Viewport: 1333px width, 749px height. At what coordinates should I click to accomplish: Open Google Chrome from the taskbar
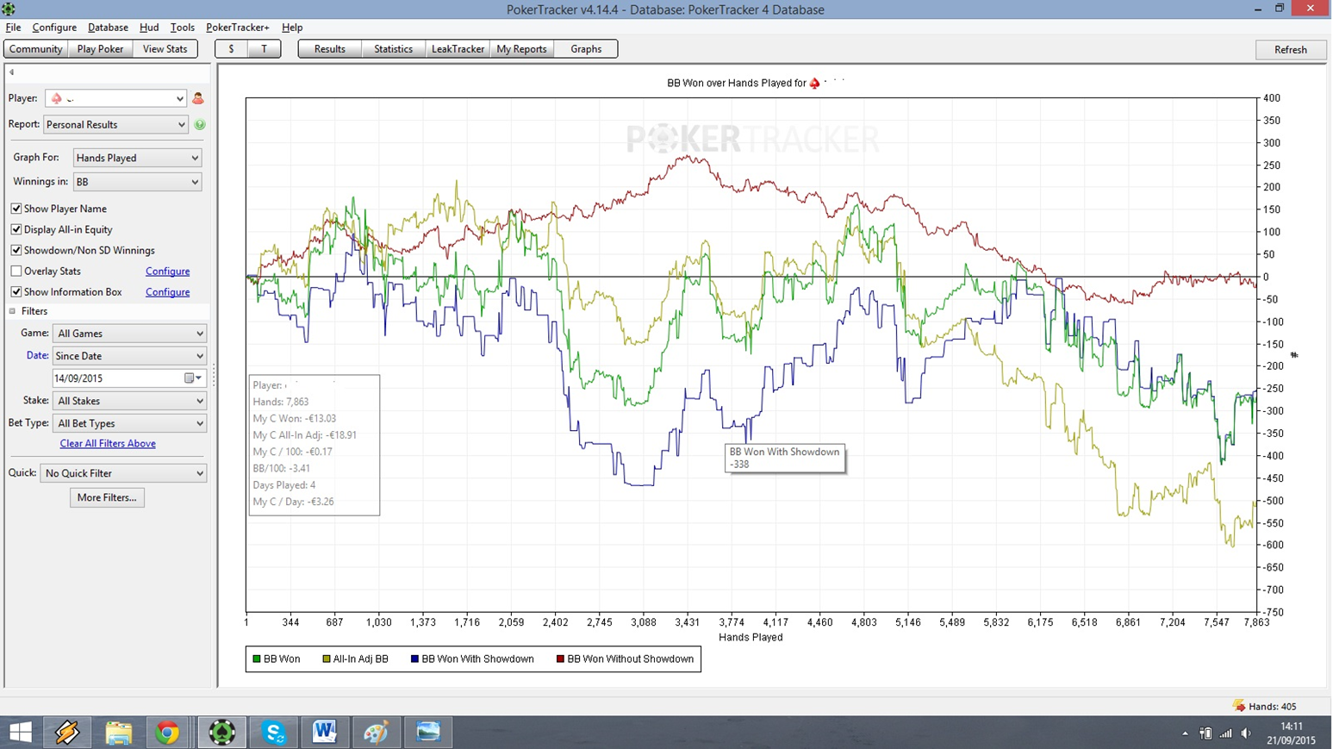coord(168,733)
